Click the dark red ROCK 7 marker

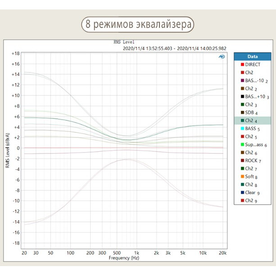(x=242, y=161)
